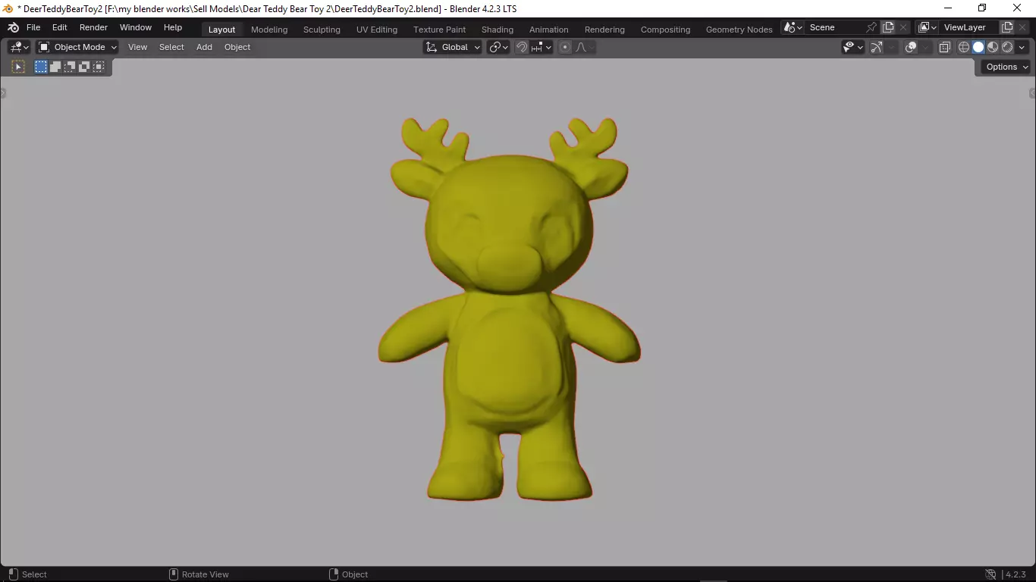
Task: Switch to the Sculpting workspace tab
Action: pos(322,30)
